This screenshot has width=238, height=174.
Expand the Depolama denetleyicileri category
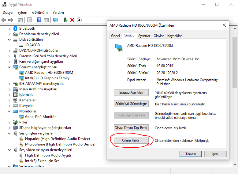[9, 34]
